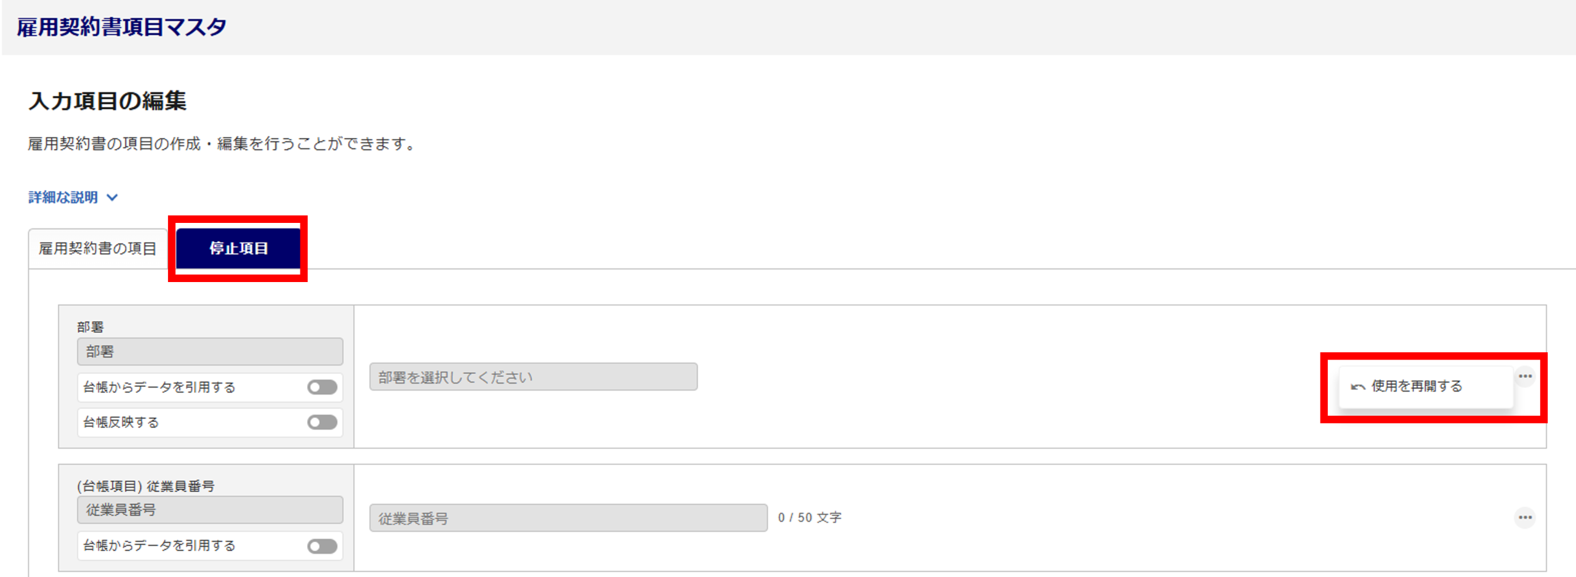Click the 入力項目の編集 heading

click(x=107, y=101)
